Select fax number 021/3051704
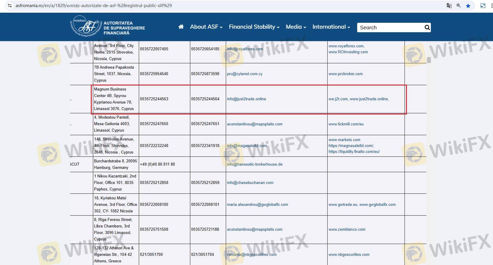 [x=202, y=255]
